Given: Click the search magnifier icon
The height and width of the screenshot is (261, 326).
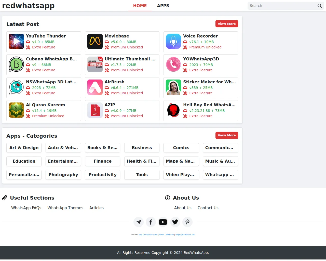Looking at the screenshot, I should point(319,6).
